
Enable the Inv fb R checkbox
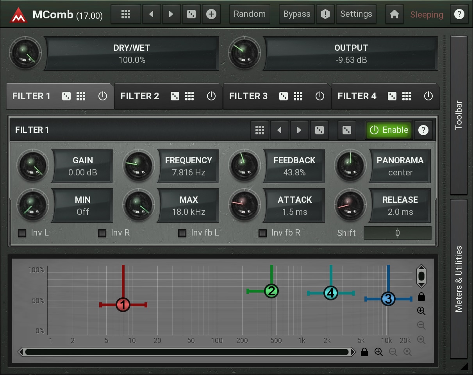(263, 233)
